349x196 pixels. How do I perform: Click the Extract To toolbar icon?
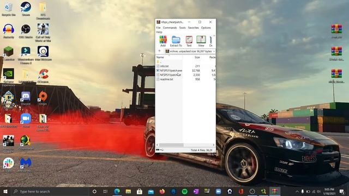tap(176, 41)
